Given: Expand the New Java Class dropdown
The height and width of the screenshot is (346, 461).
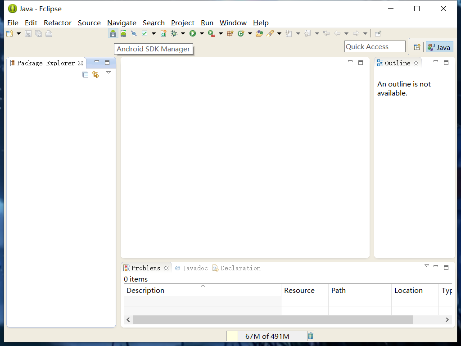Looking at the screenshot, I should point(250,33).
